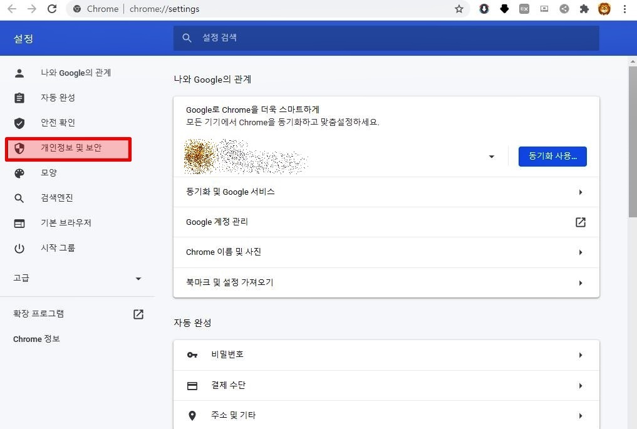Select 자동 완성 in sidebar
Viewport: 637px width, 429px height.
pyautogui.click(x=58, y=98)
